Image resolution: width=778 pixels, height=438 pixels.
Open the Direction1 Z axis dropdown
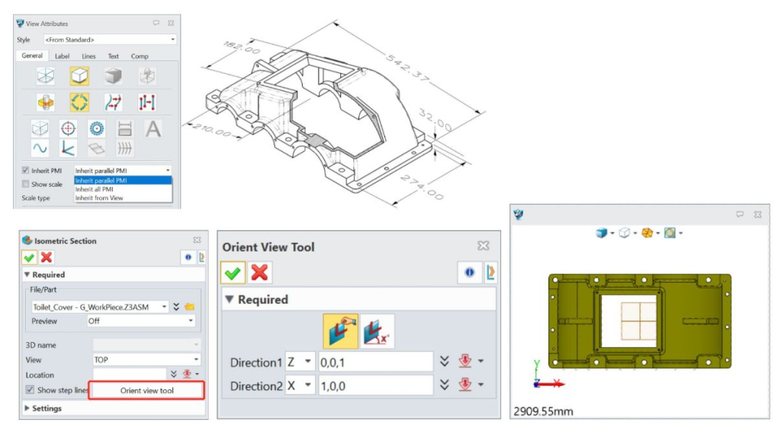point(300,362)
